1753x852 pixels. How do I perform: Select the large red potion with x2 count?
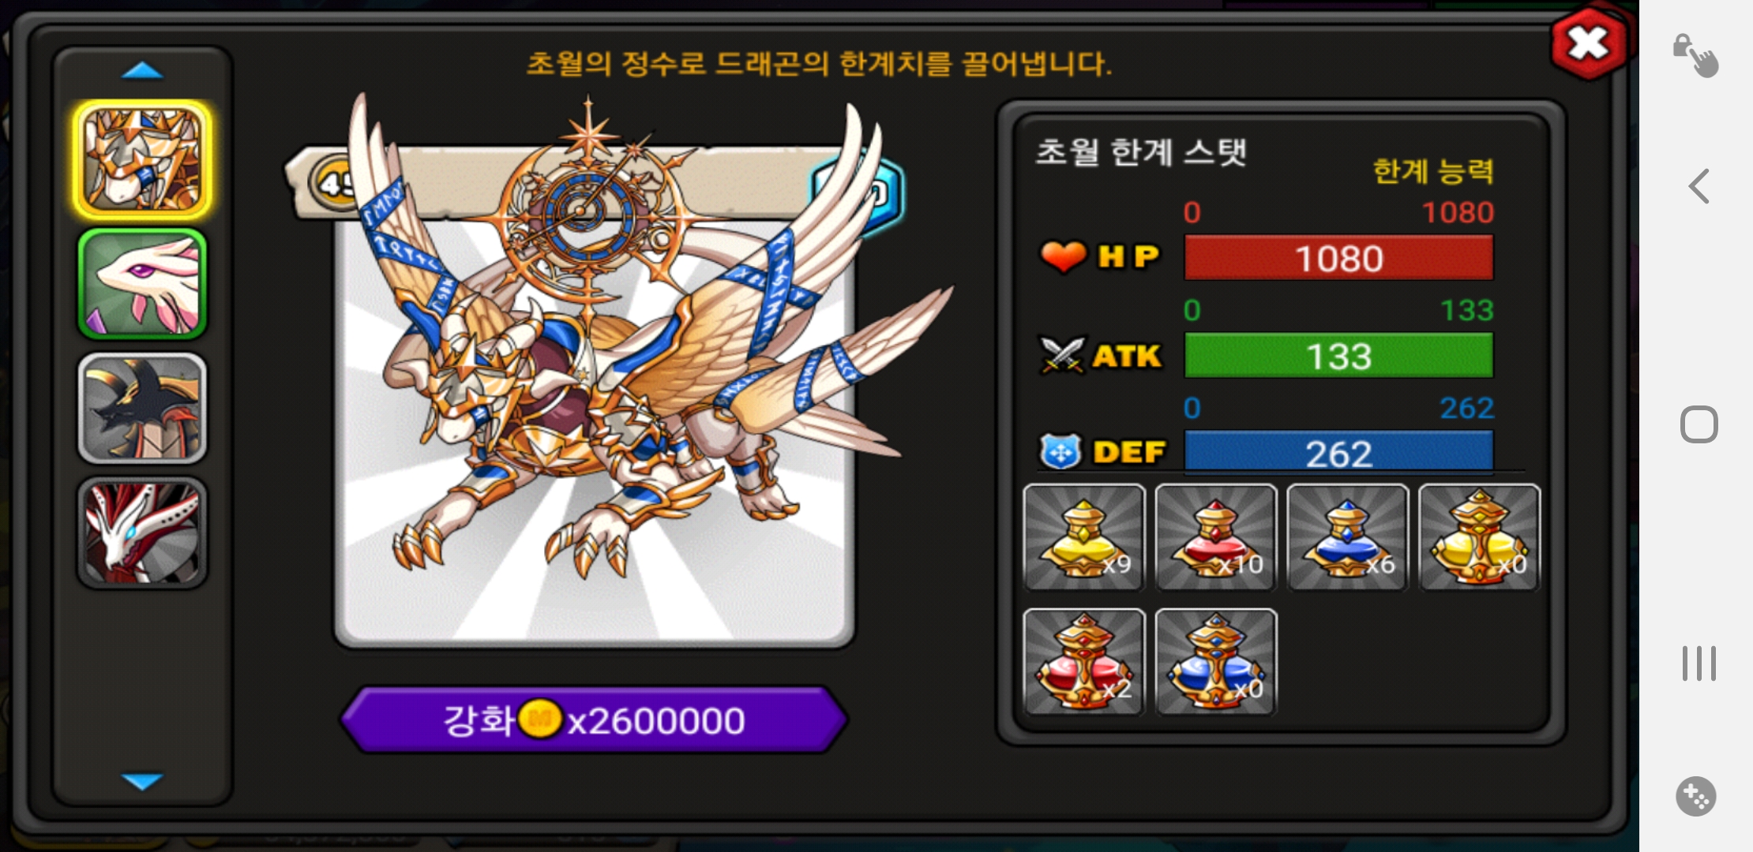pyautogui.click(x=1084, y=662)
